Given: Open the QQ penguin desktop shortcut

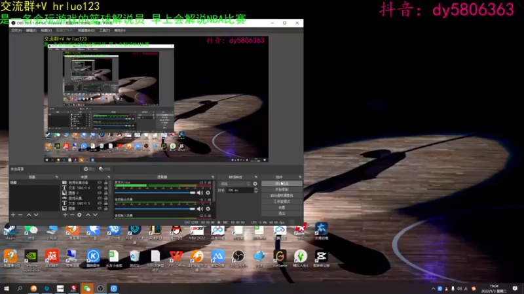Looking at the screenshot, I should pyautogui.click(x=176, y=232).
